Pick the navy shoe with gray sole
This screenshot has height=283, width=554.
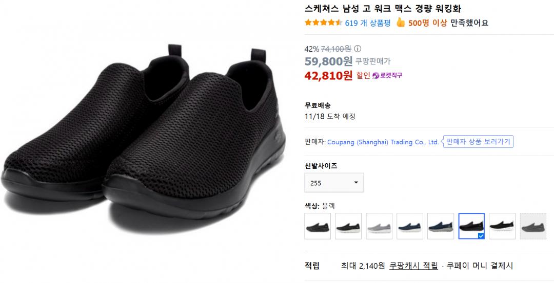click(x=441, y=226)
